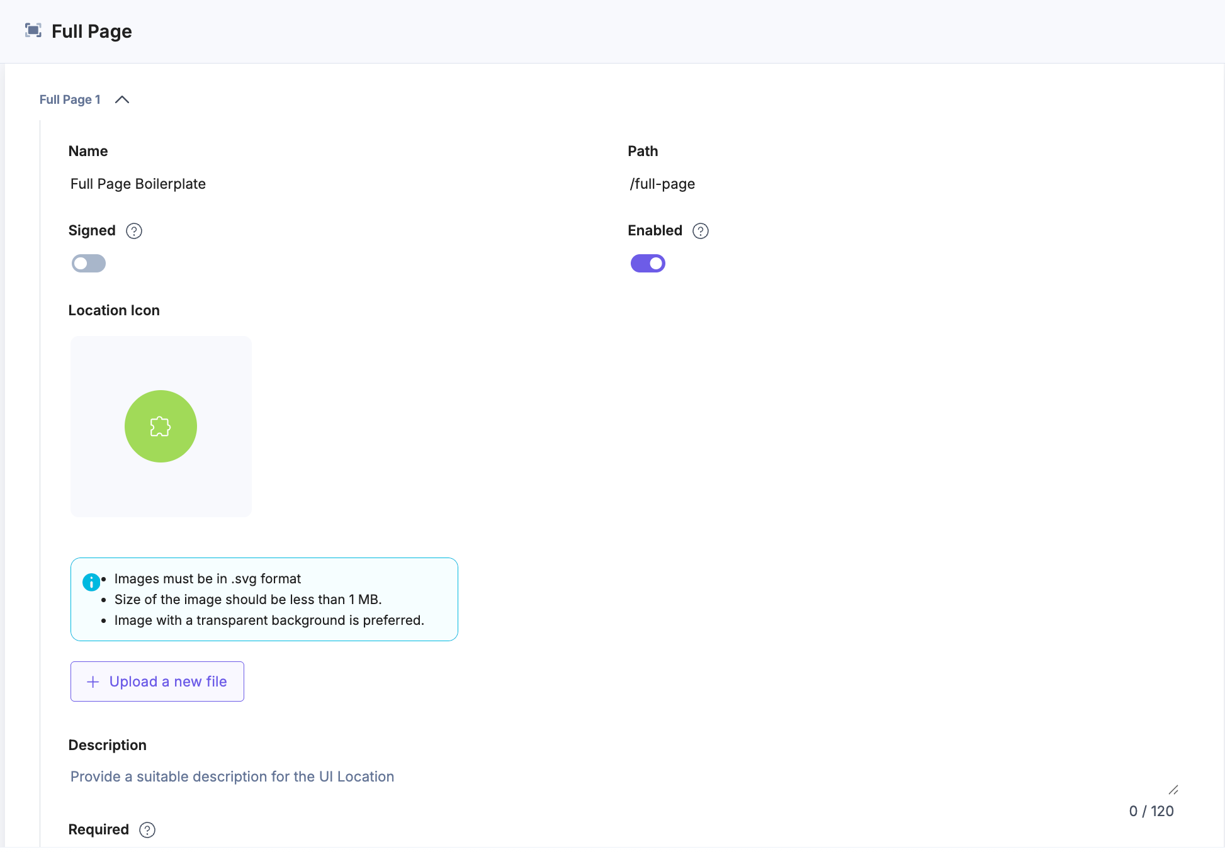
Task: Click the green puzzle piece icon
Action: [x=161, y=427]
